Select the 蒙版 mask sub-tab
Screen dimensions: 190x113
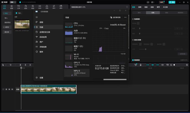coord(167,13)
